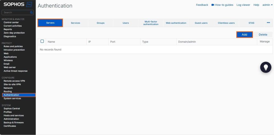This screenshot has height=135, width=274.
Task: Click the 'No records found' text
Action: [51, 50]
